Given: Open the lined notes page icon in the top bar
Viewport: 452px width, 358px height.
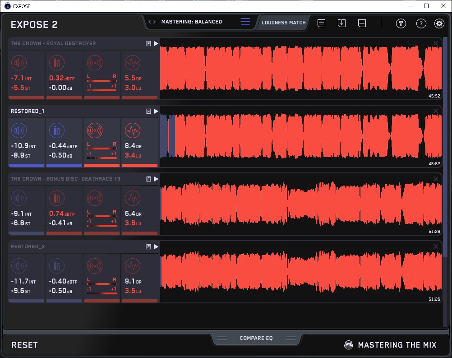Looking at the screenshot, I should (x=322, y=23).
